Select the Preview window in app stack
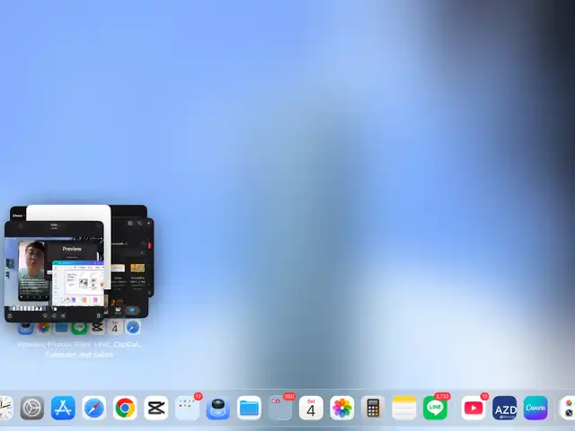This screenshot has height=431, width=575. coord(74,249)
